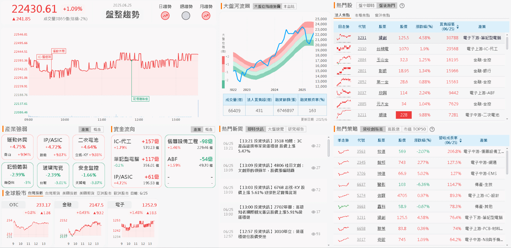Open 緯創 daily trend mini chart in 熱門股

pos(344,38)
